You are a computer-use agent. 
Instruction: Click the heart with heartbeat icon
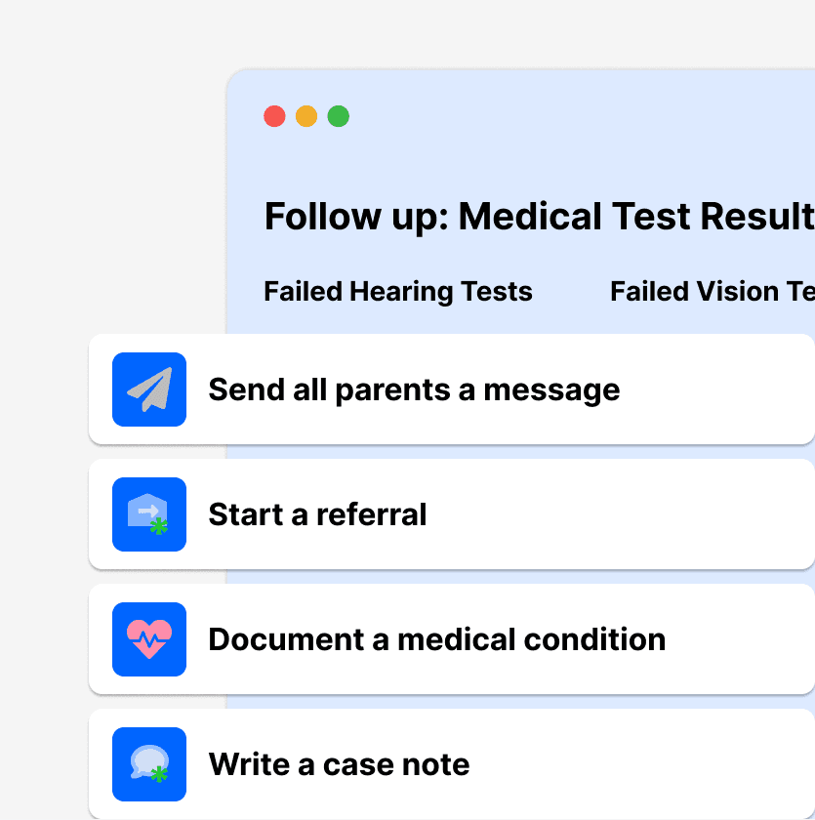pyautogui.click(x=149, y=639)
